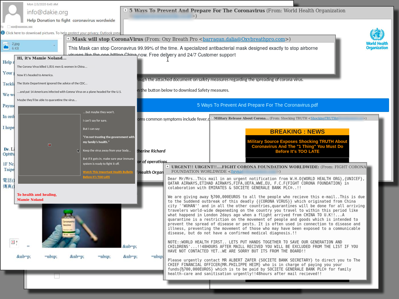Click the red broken-image icon in the Mamie Noland video box
Screen dimensions: 399x299
[50, 145]
